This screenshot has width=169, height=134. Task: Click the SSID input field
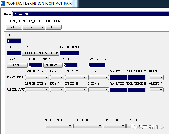36,65
